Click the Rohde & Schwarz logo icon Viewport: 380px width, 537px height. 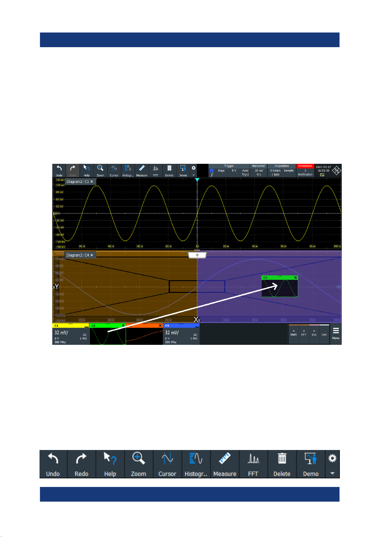coord(337,171)
